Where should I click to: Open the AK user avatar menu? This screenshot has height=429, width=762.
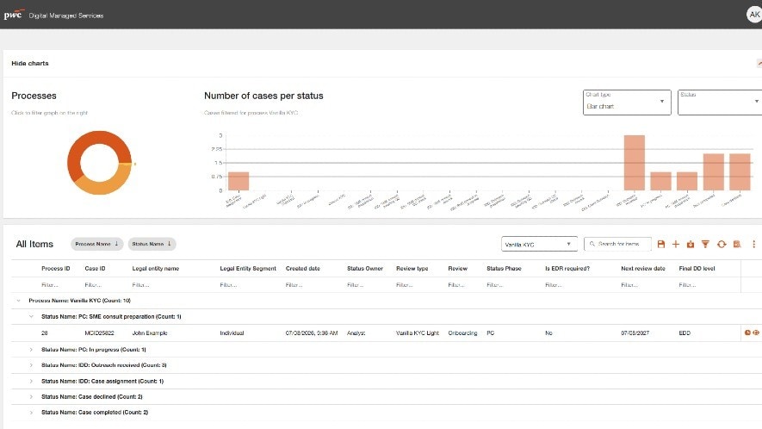(754, 15)
